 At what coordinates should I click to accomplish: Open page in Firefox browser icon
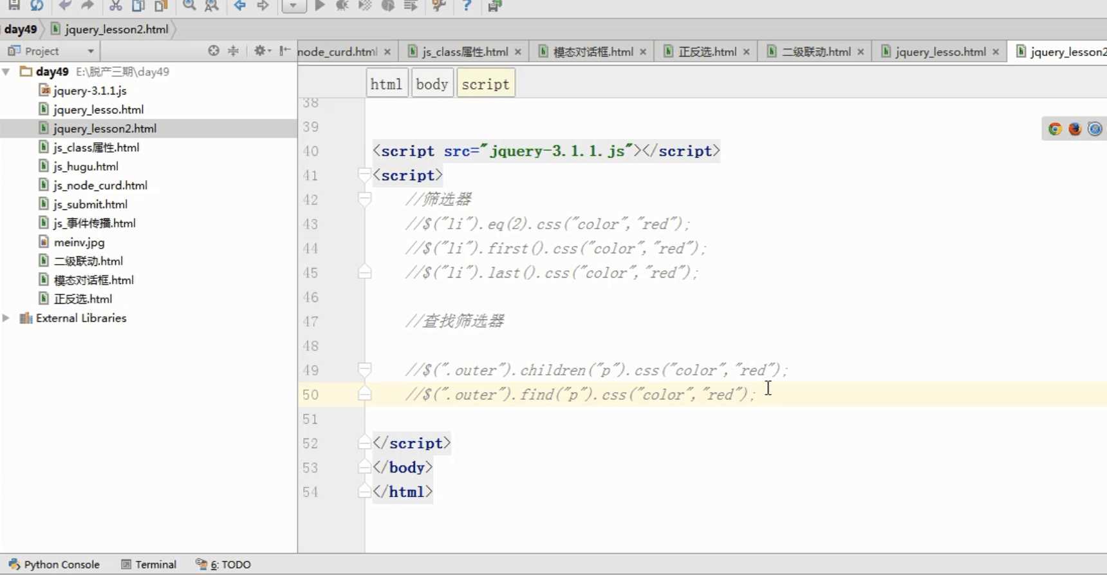(x=1075, y=129)
